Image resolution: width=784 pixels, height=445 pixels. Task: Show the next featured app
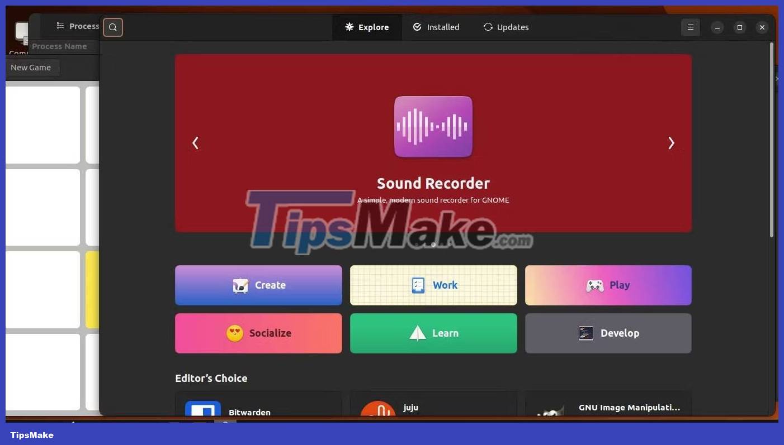pyautogui.click(x=671, y=143)
